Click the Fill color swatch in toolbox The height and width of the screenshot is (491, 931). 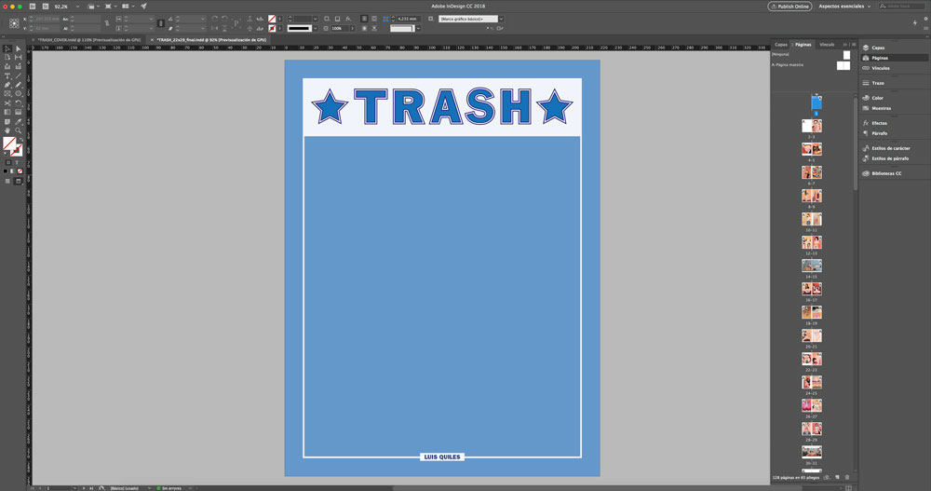(9, 143)
